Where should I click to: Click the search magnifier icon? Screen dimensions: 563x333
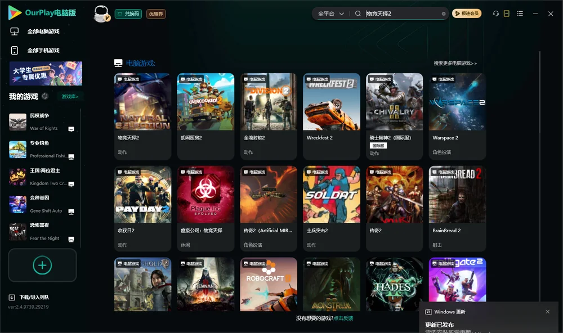[x=358, y=13]
